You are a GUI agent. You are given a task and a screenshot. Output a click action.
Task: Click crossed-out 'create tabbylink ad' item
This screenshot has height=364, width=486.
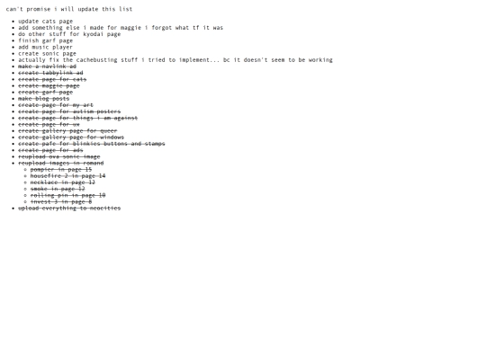[x=50, y=73]
